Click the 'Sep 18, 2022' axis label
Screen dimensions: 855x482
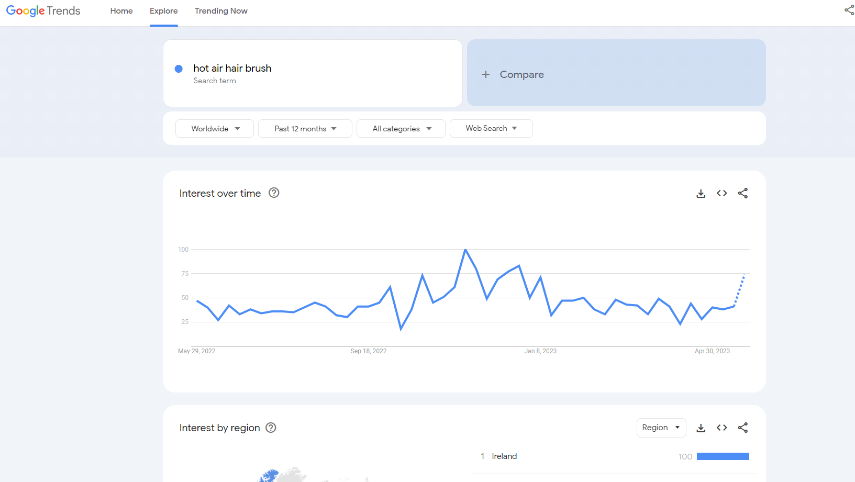369,351
